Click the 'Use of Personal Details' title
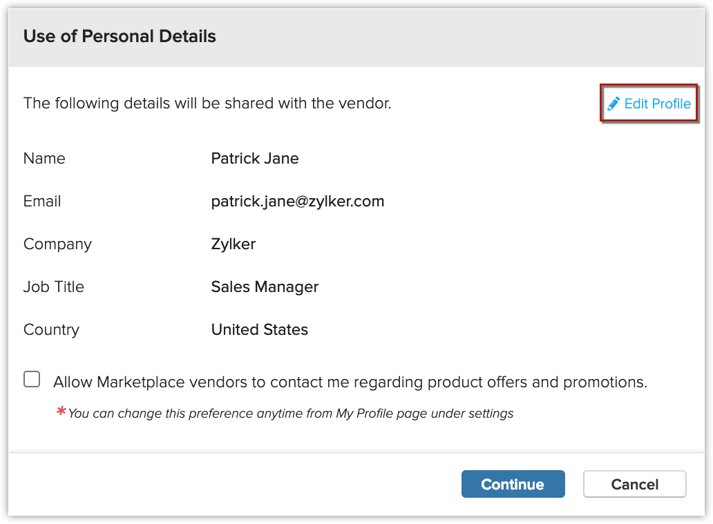This screenshot has width=713, height=524. coord(120,37)
